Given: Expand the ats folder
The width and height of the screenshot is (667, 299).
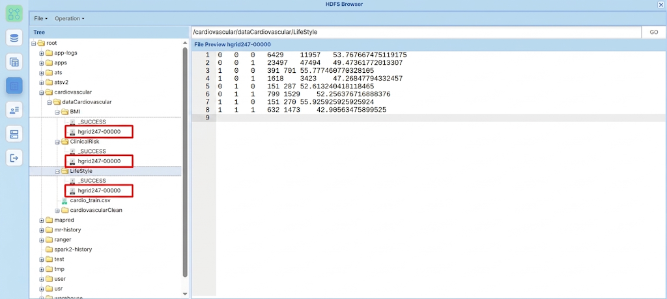Looking at the screenshot, I should click(42, 73).
